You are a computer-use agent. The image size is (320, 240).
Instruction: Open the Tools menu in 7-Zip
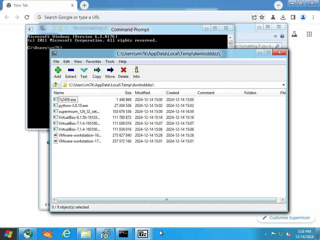110,62
